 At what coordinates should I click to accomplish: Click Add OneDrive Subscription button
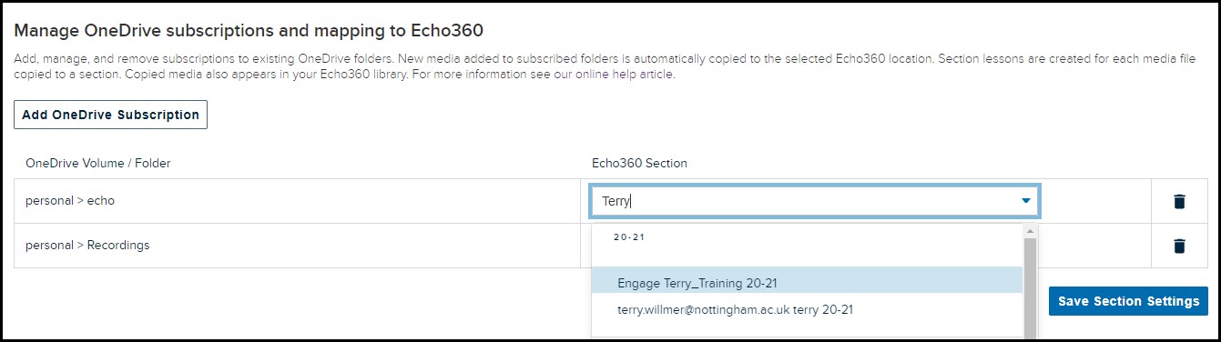pyautogui.click(x=110, y=115)
